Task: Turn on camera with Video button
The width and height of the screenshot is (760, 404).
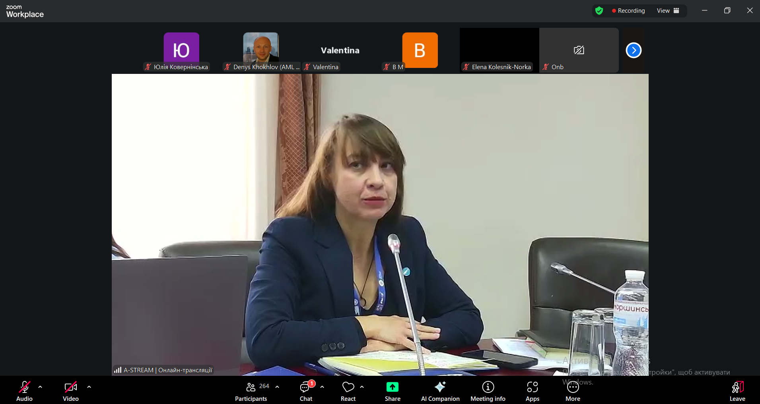Action: tap(71, 391)
